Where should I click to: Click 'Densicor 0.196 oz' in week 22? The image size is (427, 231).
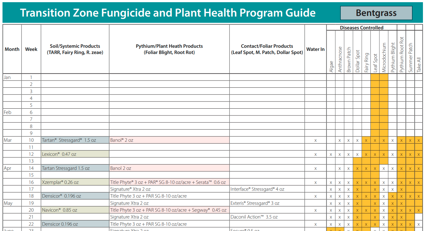[75, 224]
